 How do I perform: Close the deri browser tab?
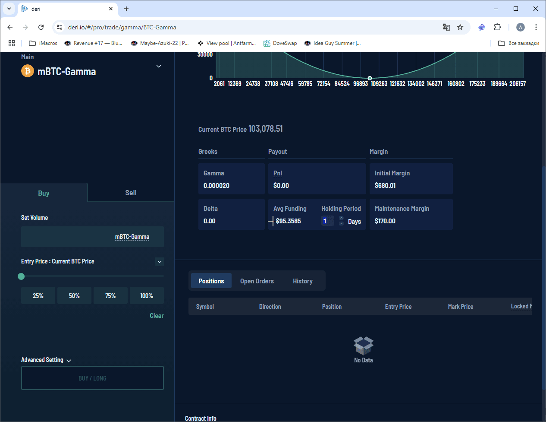[111, 9]
